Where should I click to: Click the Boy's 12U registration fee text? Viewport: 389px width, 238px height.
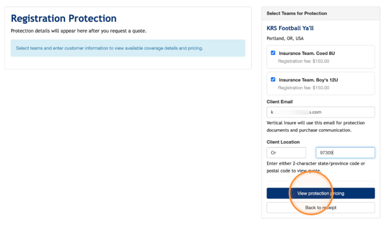point(304,87)
